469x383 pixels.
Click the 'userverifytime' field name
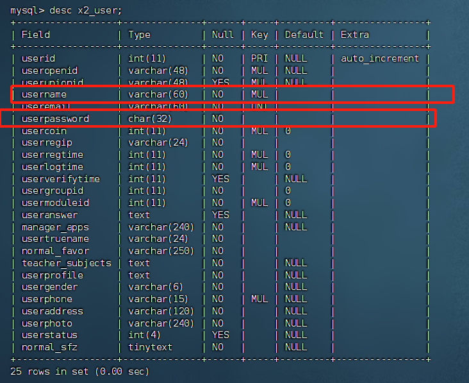click(61, 179)
